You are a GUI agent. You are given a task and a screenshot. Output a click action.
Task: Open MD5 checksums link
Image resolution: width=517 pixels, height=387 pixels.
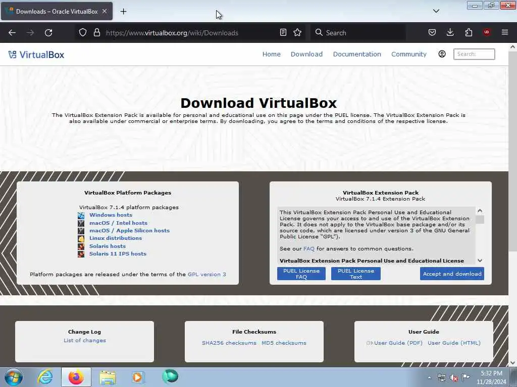[x=284, y=343]
